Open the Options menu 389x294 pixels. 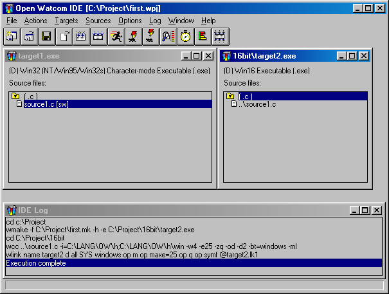pyautogui.click(x=130, y=21)
